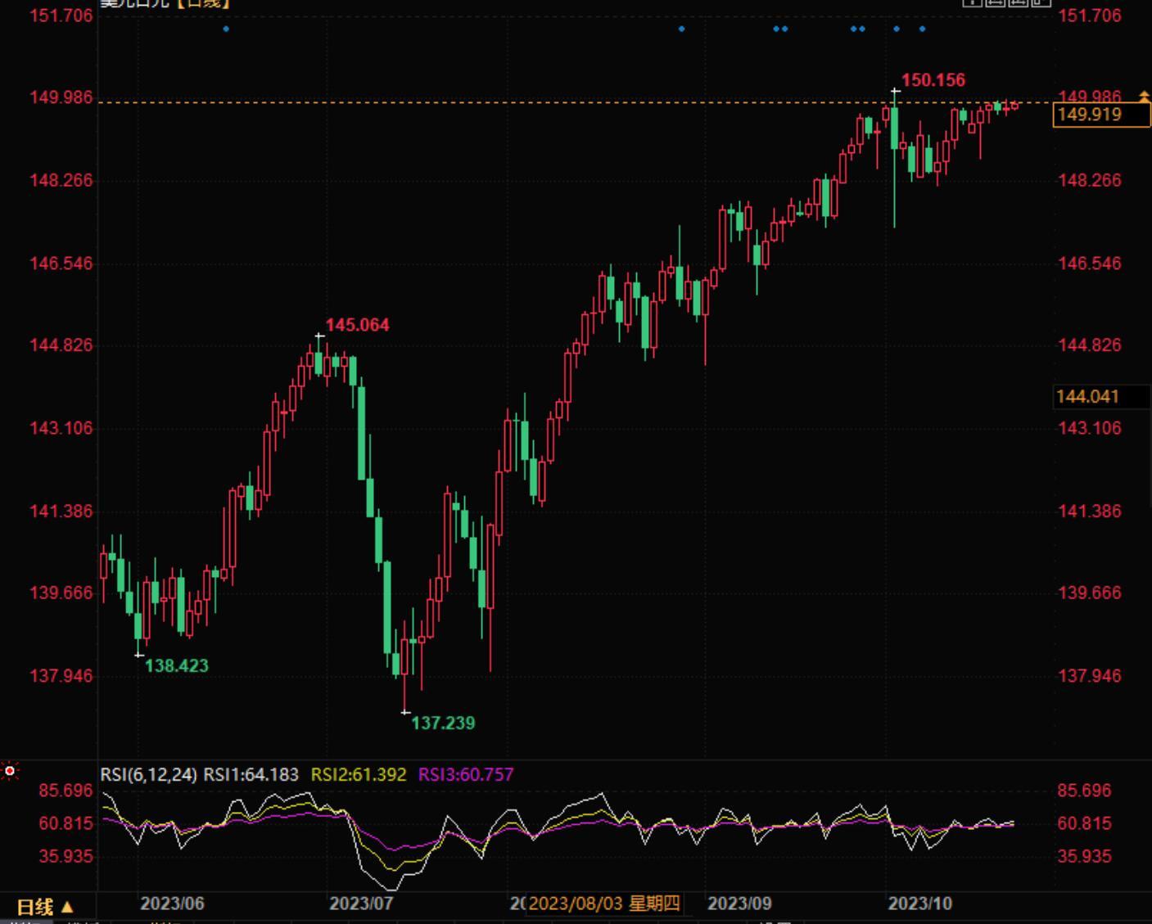Click 148.266 on the right price axis
Screen dimensions: 1152x924
click(1090, 180)
